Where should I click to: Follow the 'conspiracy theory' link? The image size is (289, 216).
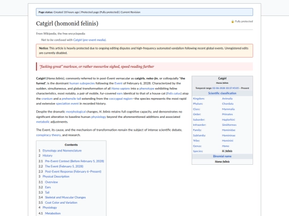[x=49, y=135]
